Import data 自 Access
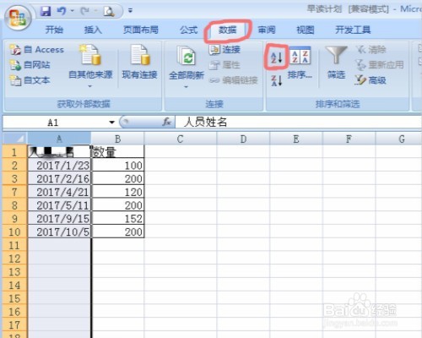 tap(36, 50)
